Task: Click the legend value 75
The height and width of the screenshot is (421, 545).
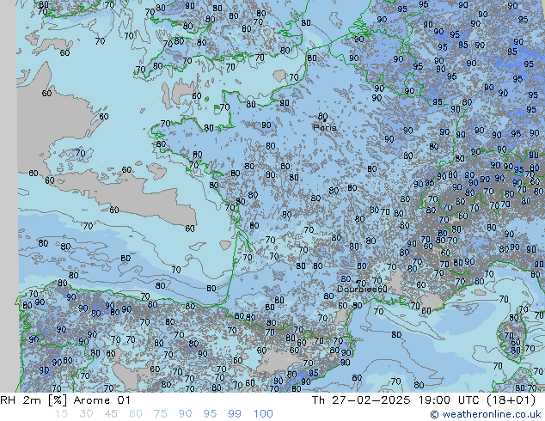Action: [x=161, y=414]
